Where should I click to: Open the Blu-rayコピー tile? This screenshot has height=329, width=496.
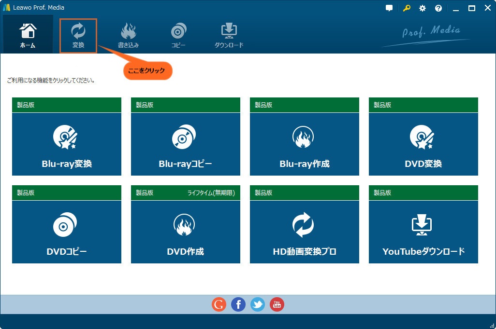(185, 142)
